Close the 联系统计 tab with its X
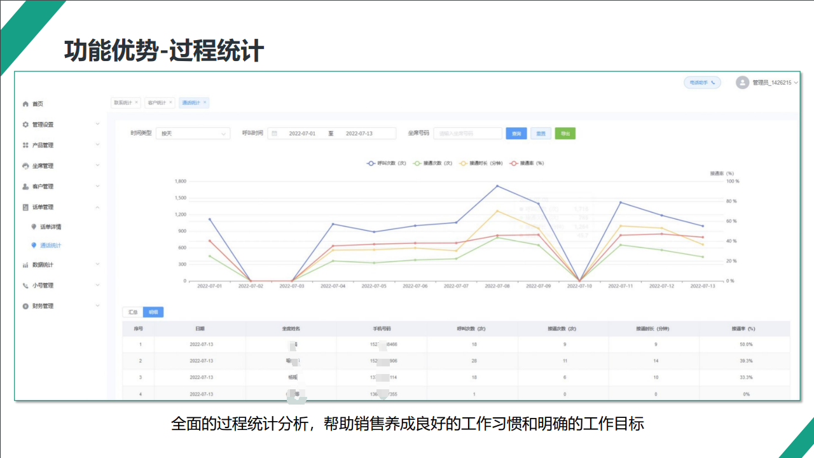The height and width of the screenshot is (458, 814). pos(136,102)
